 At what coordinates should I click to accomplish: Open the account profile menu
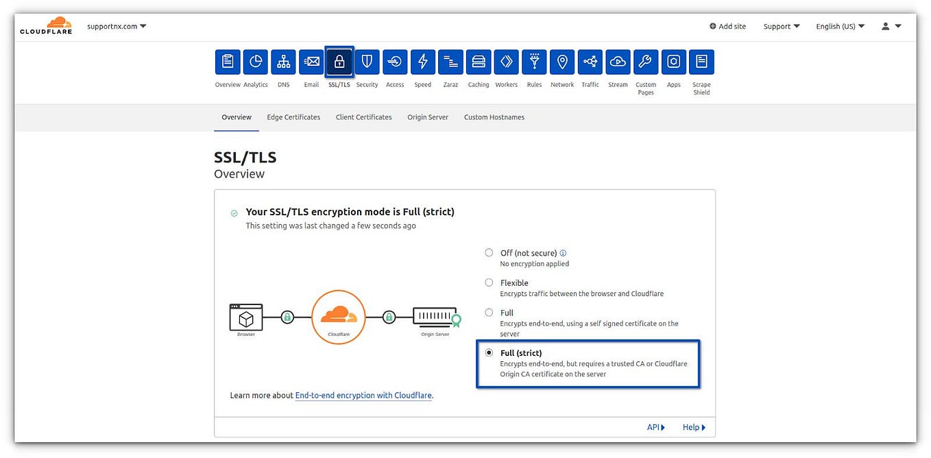tap(886, 26)
